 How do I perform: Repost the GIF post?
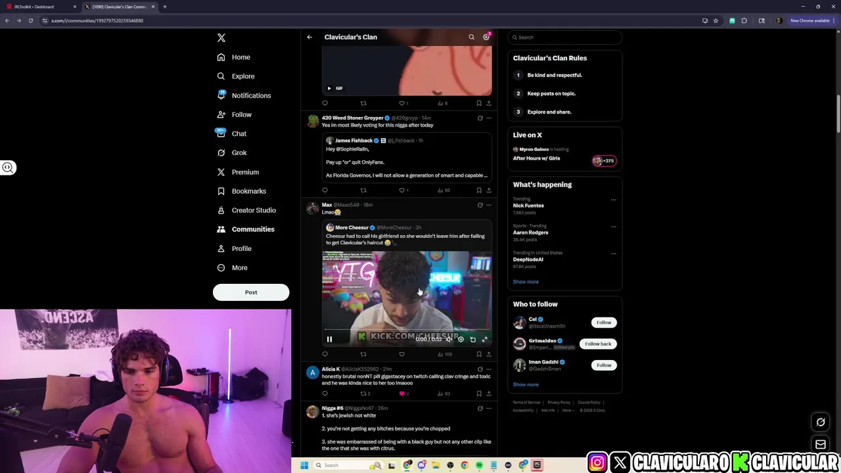(x=363, y=103)
